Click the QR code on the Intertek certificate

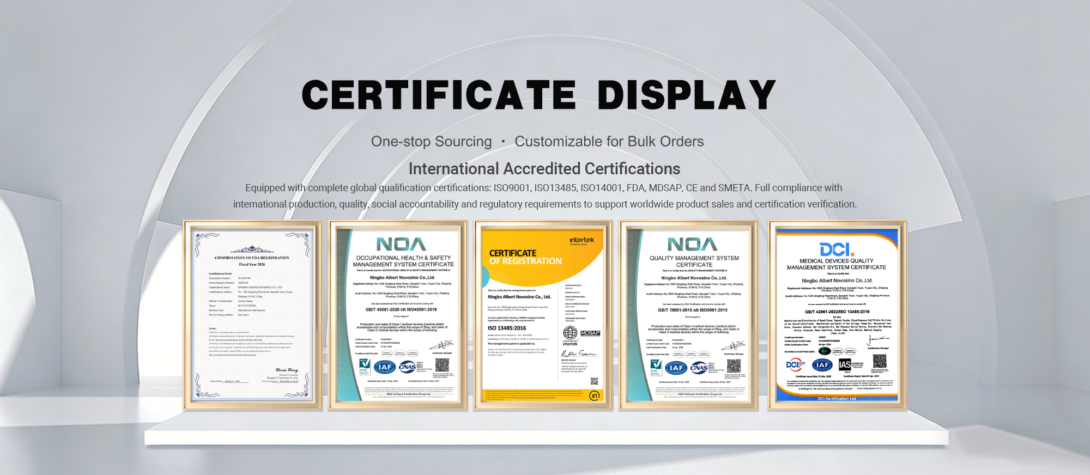[x=594, y=381]
